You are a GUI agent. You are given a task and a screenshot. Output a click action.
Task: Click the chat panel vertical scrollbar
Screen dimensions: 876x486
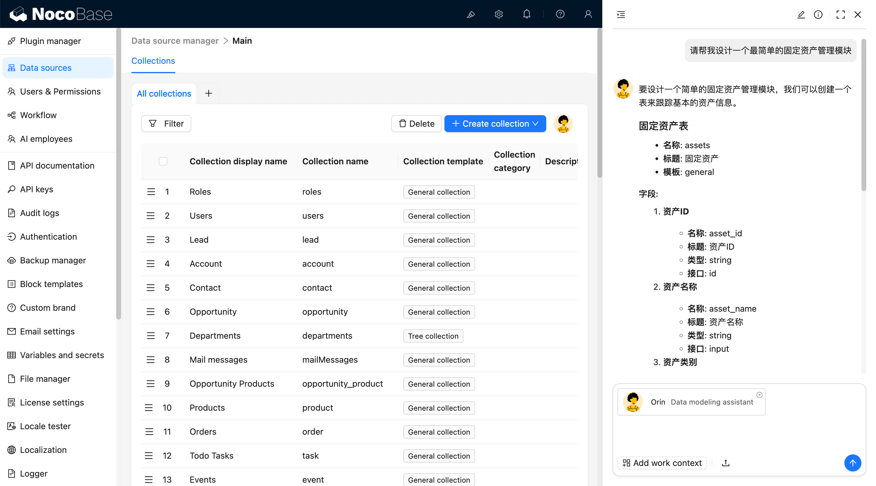click(863, 115)
